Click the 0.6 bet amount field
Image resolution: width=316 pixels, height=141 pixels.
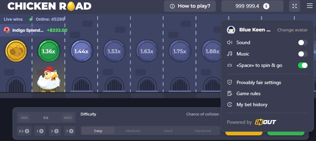pos(46,118)
